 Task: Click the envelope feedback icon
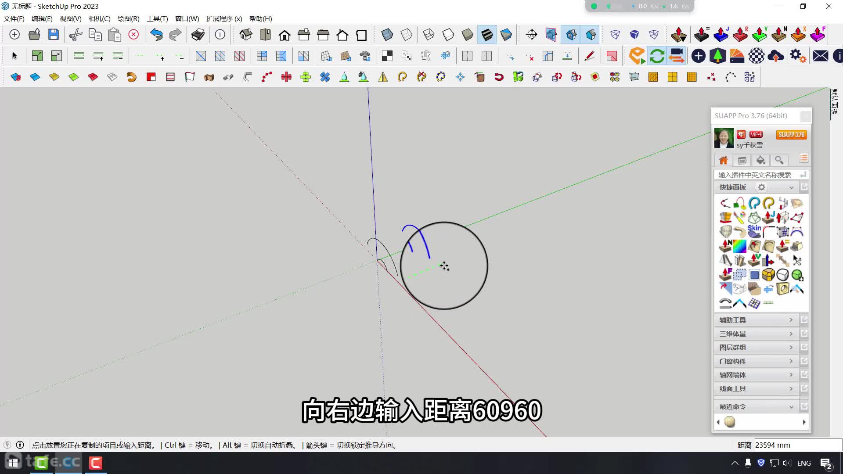[x=820, y=56]
